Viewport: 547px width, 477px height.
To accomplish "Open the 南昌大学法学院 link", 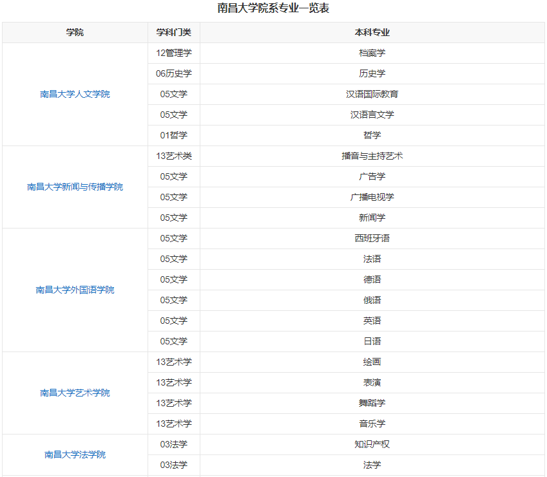I will click(x=75, y=454).
